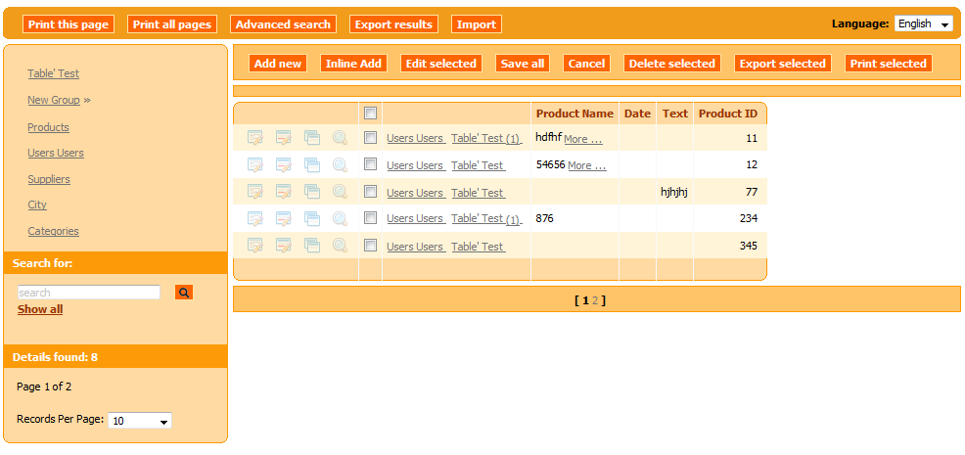Click the copy icon for product ID 234

pos(312,218)
